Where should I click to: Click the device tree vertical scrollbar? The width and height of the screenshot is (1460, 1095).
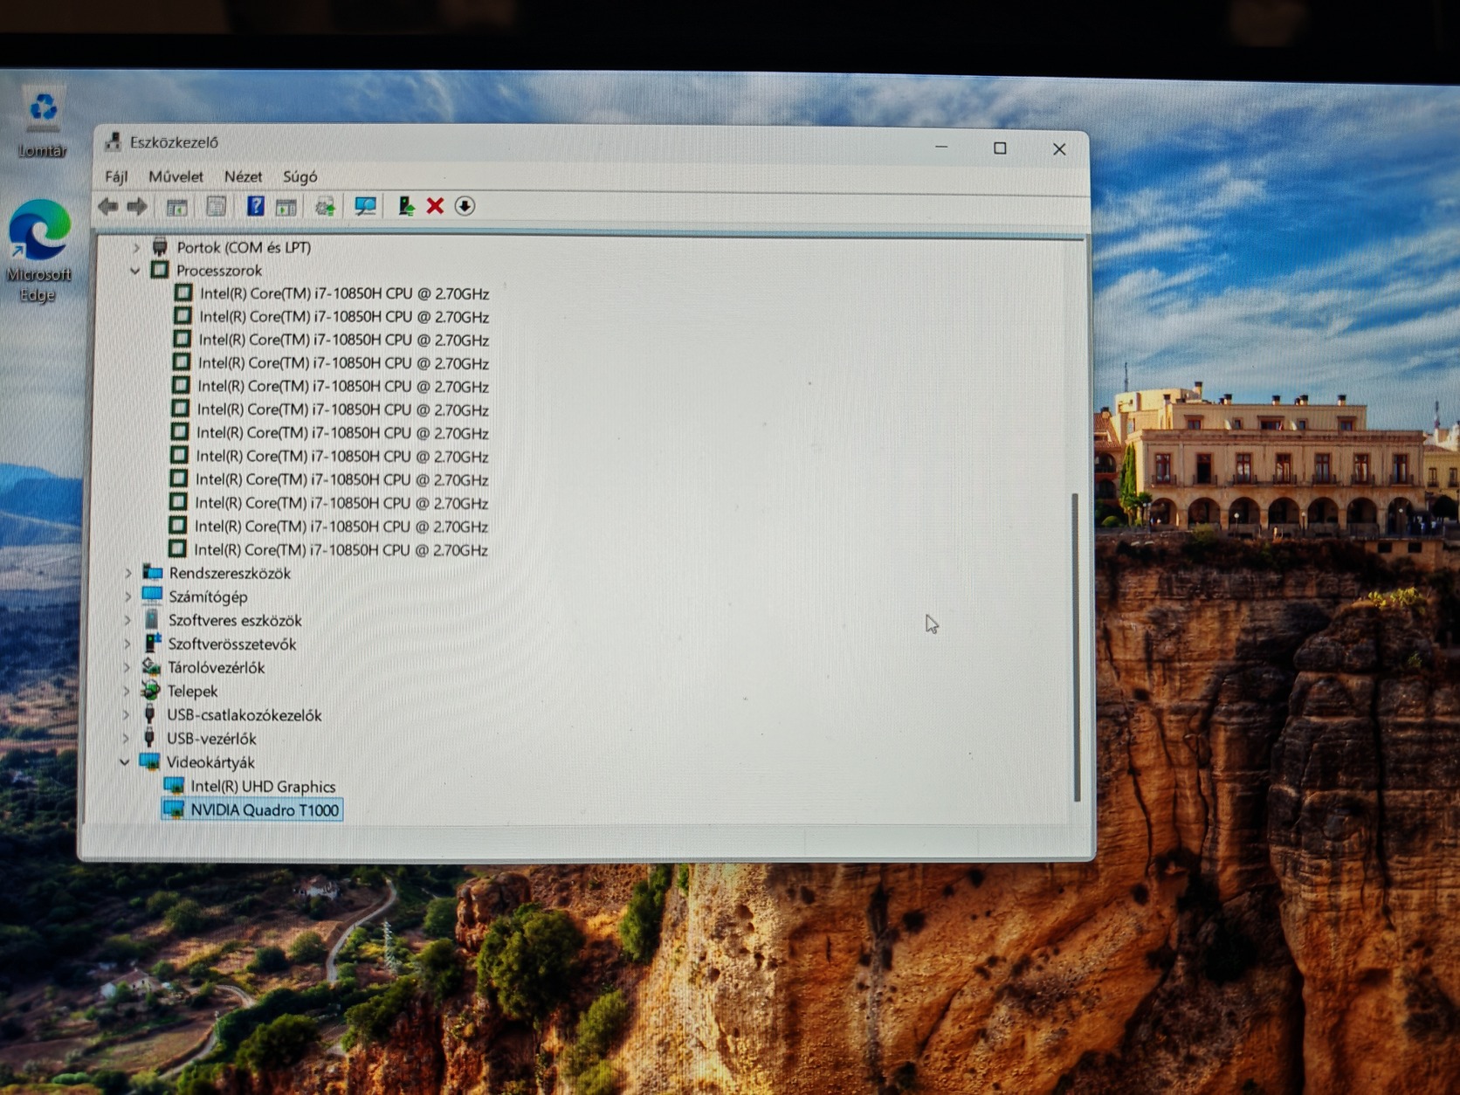click(1076, 647)
